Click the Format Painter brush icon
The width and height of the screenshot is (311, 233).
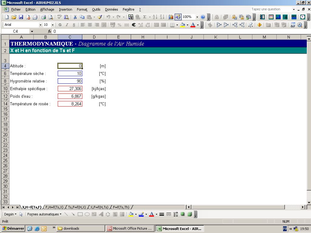tap(100, 17)
